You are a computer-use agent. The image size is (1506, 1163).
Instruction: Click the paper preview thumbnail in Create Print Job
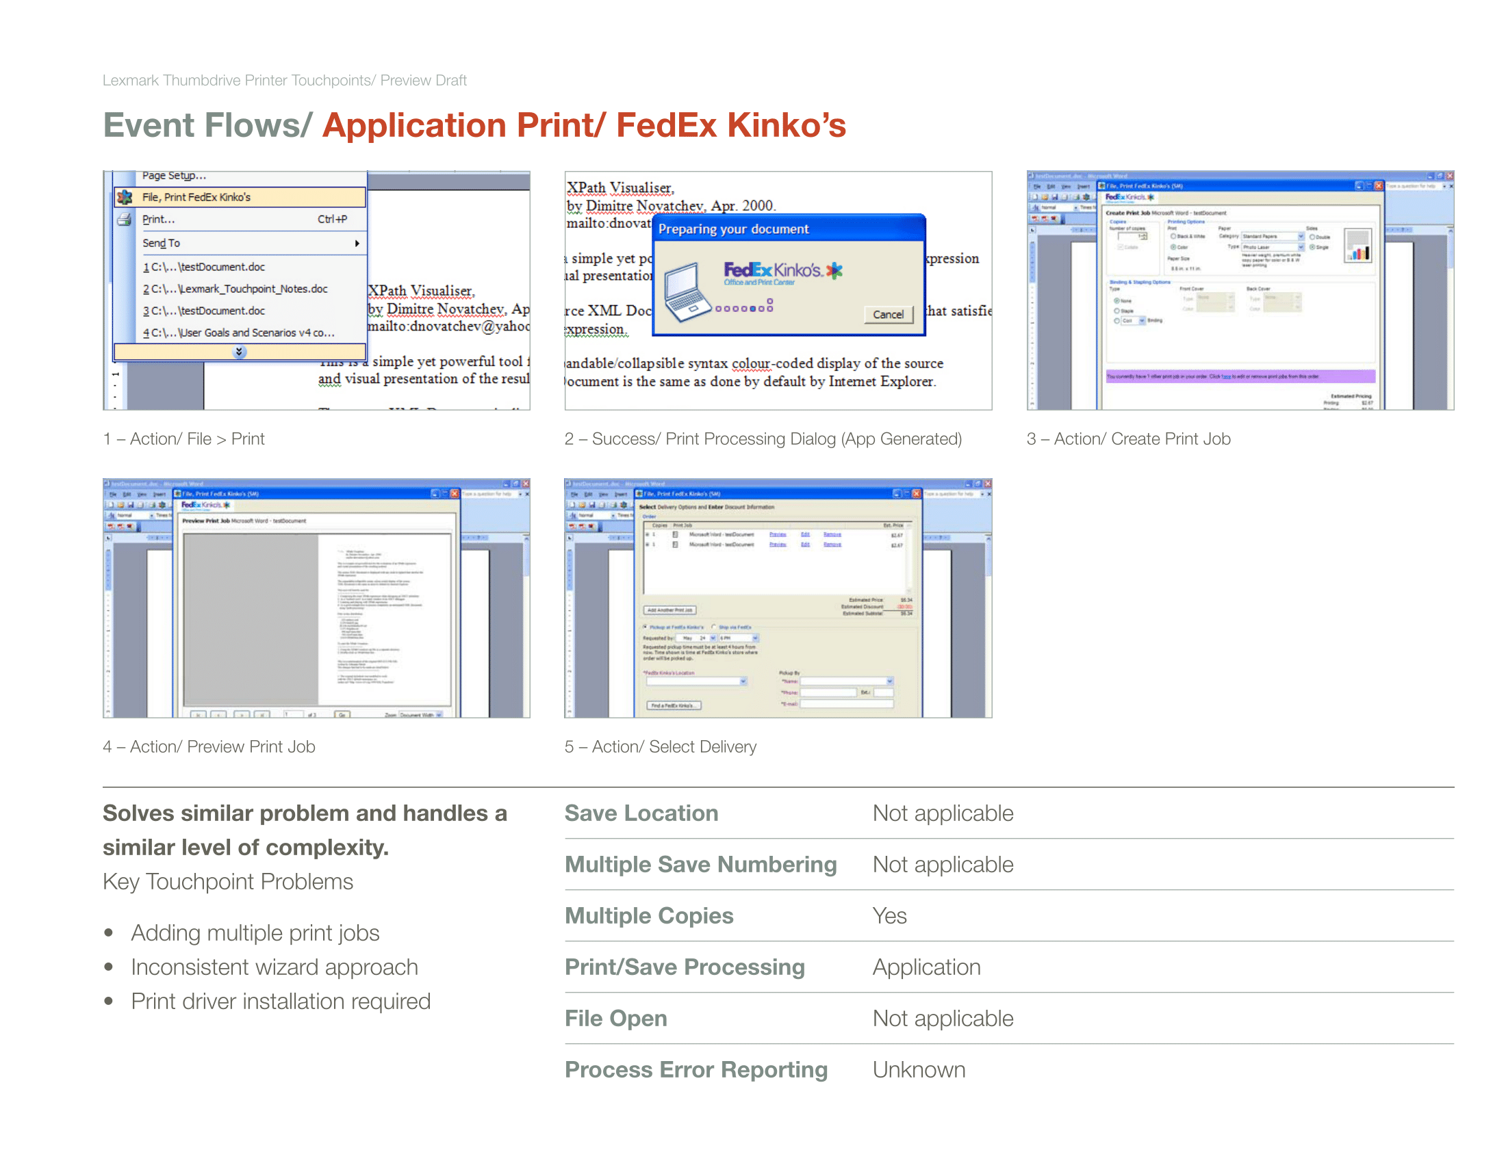(1358, 246)
